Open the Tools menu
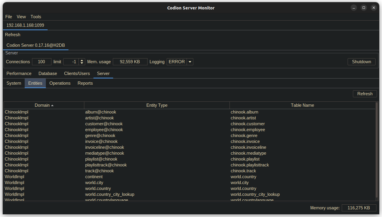Viewport: 382px width, 217px height. pyautogui.click(x=36, y=17)
